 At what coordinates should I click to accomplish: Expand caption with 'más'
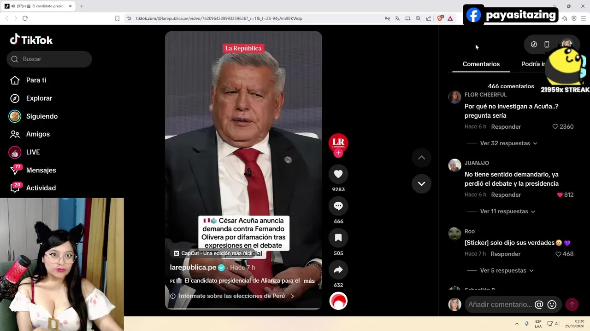tap(309, 281)
